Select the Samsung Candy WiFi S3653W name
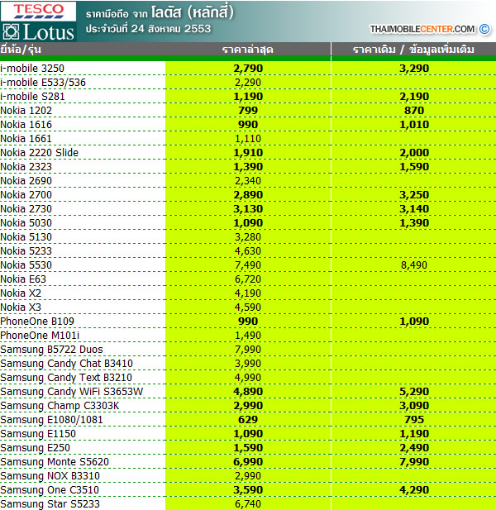Viewport: 496px width, 510px height. point(72,391)
